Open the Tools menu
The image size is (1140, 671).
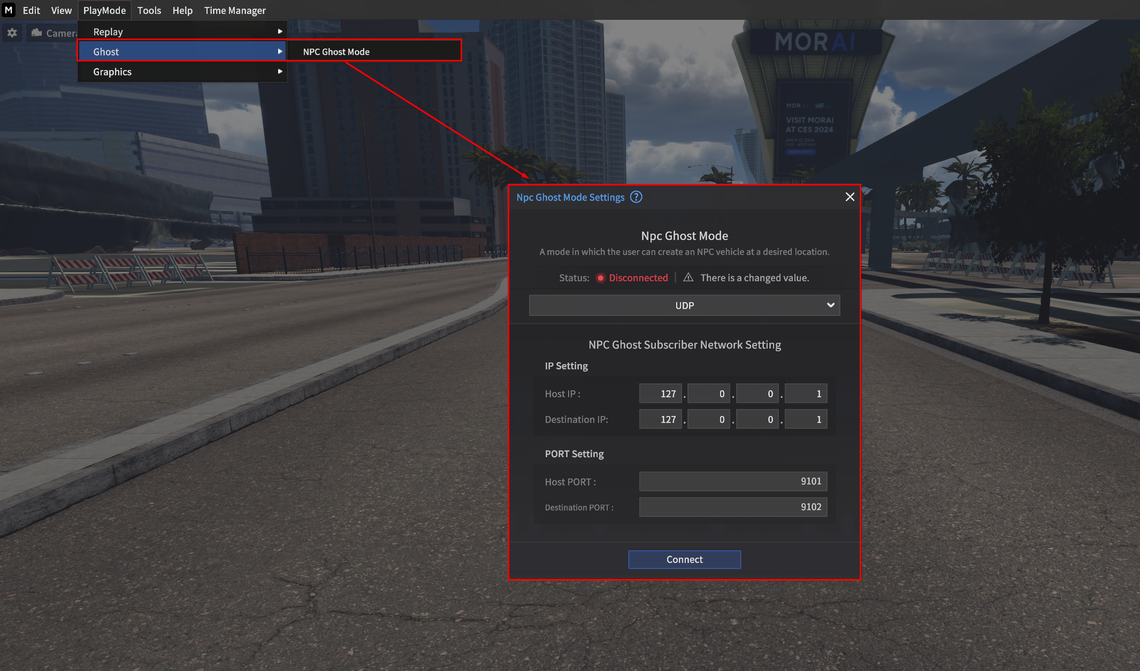pos(149,10)
